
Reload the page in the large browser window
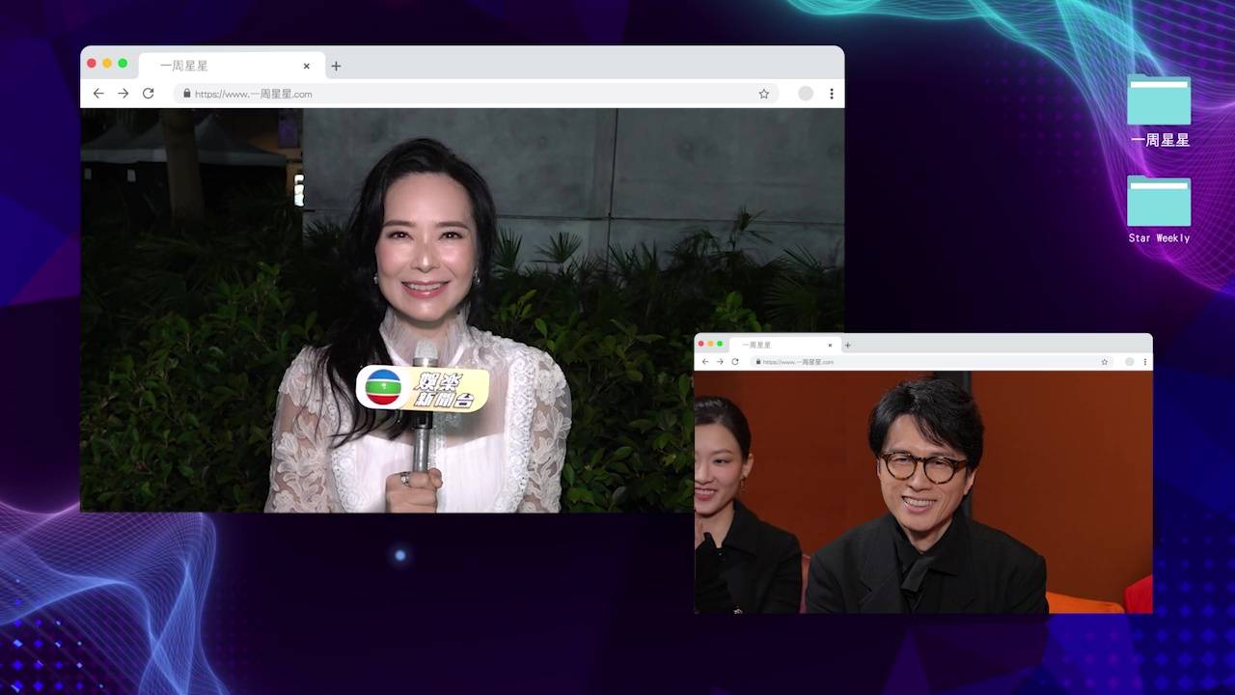pyautogui.click(x=148, y=94)
